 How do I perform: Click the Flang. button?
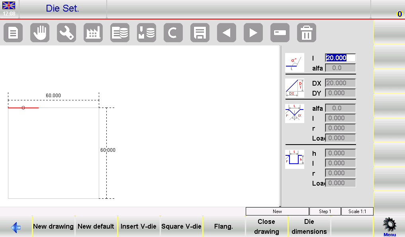point(224,226)
